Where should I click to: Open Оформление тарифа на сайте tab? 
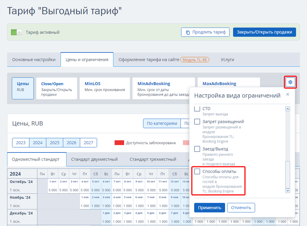[x=149, y=60]
